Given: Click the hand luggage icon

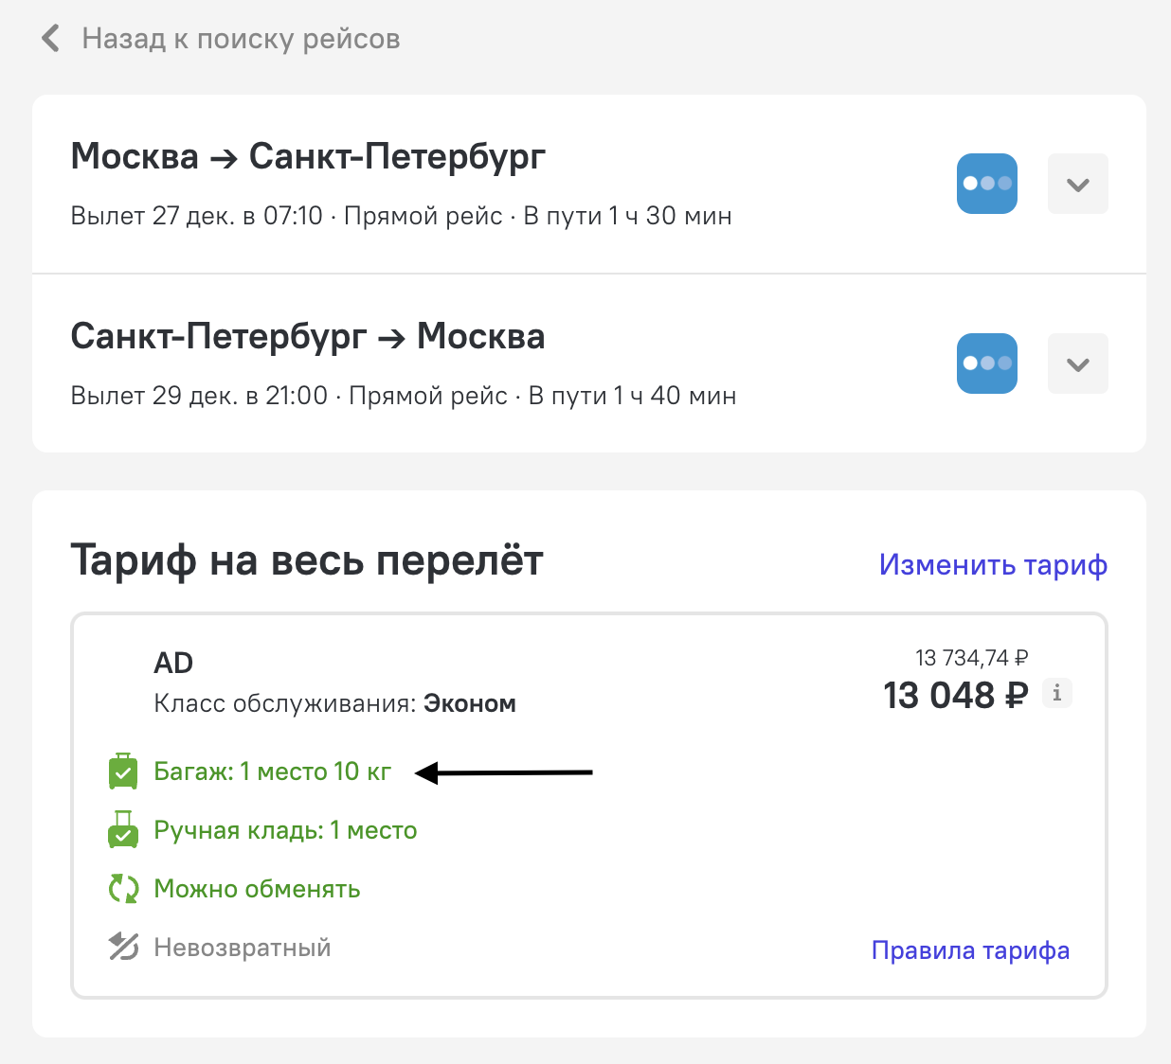Looking at the screenshot, I should point(123,830).
